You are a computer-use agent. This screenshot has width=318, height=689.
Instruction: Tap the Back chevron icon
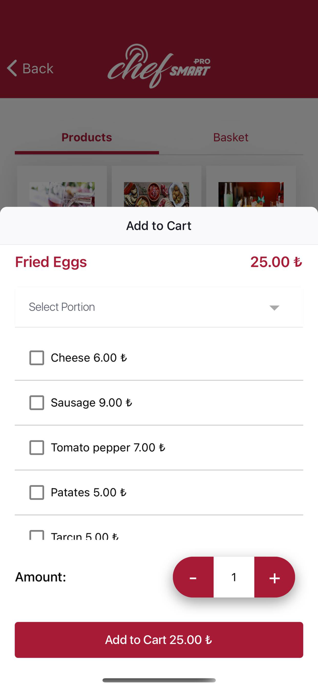point(11,68)
